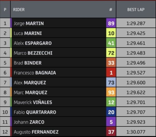Click the green number 41 badge
Image resolution: width=156 pixels, height=137 pixels.
[x=111, y=43]
